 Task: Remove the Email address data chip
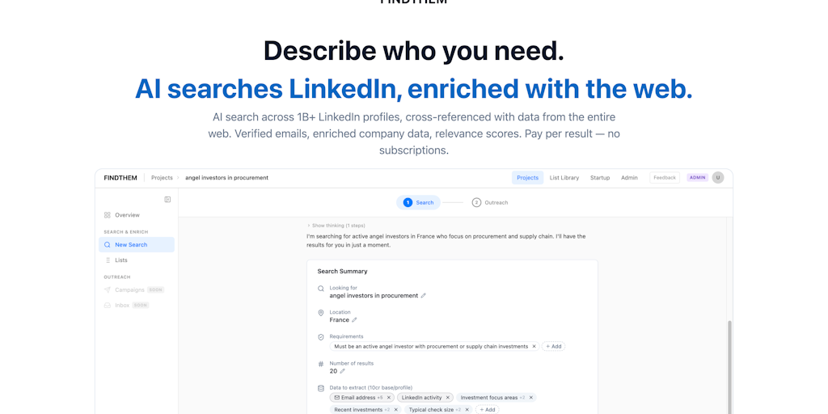389,398
